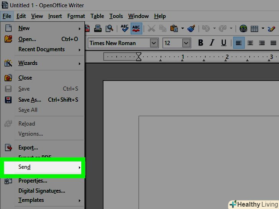
Task: Open the Times New Roman font dropdown
Action: 154,43
